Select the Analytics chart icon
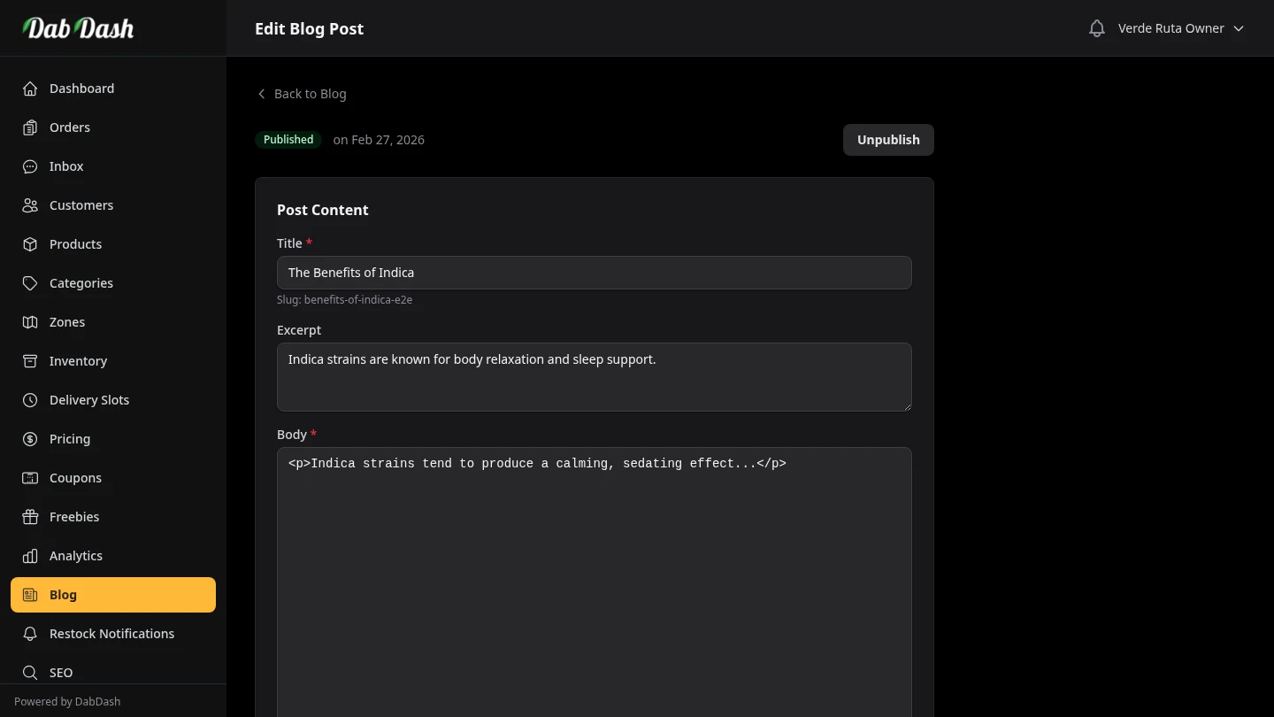 30,555
